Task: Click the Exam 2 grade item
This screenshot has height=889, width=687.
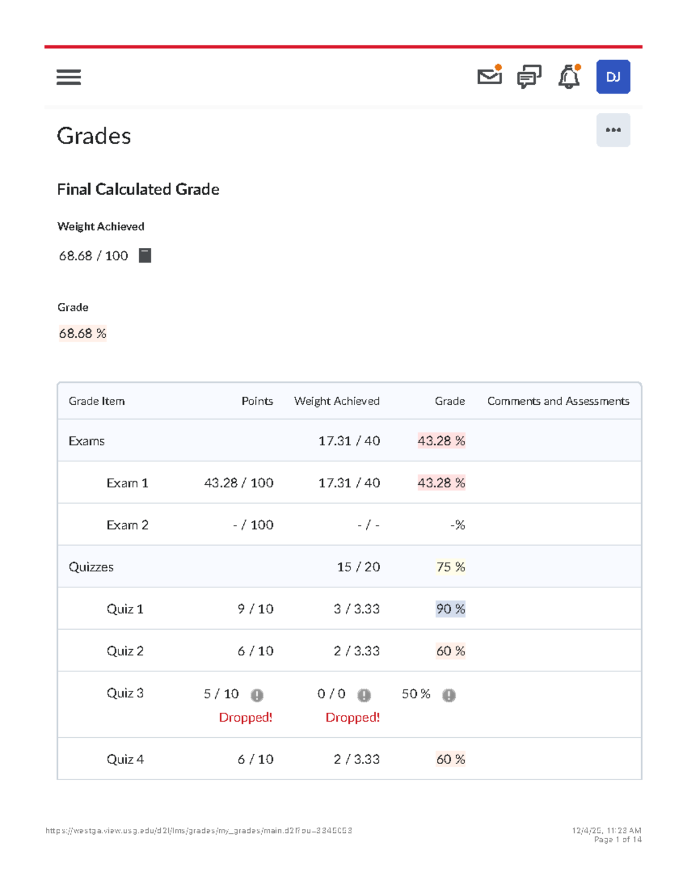Action: click(127, 525)
